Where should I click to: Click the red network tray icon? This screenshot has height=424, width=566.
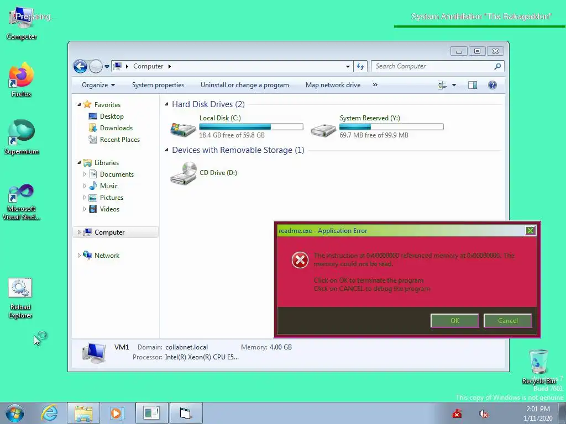click(x=457, y=414)
